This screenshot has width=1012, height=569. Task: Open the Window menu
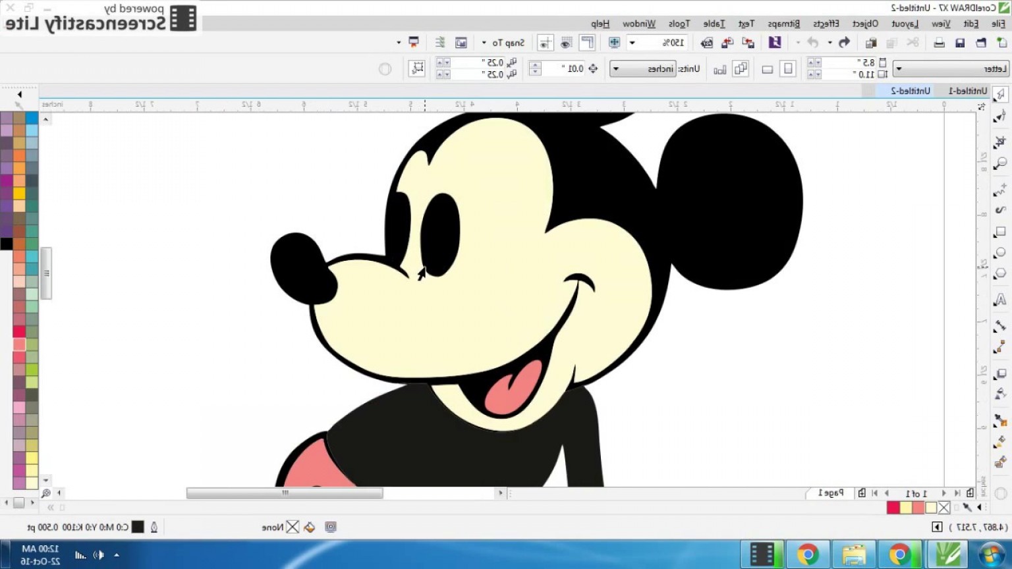tap(639, 24)
